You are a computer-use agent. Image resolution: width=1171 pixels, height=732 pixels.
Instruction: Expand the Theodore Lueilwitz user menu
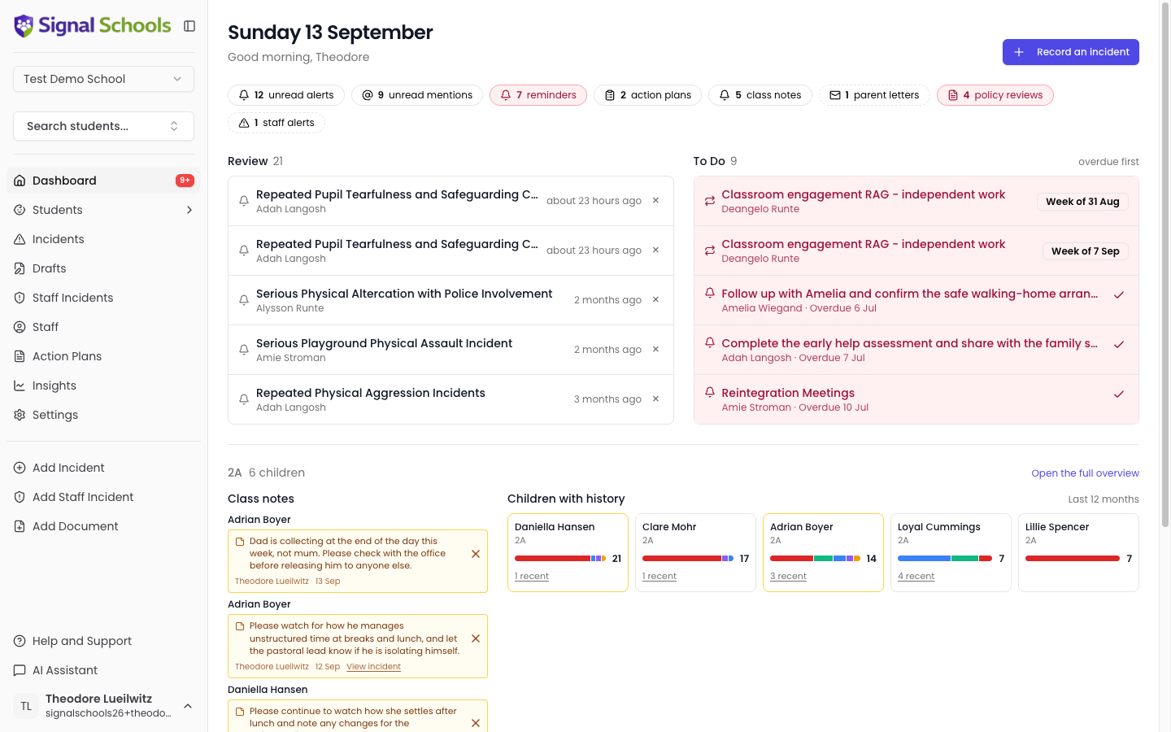click(x=103, y=705)
